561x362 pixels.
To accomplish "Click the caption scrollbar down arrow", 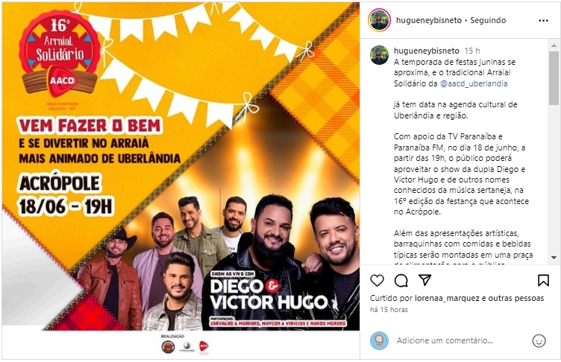I will pyautogui.click(x=554, y=257).
